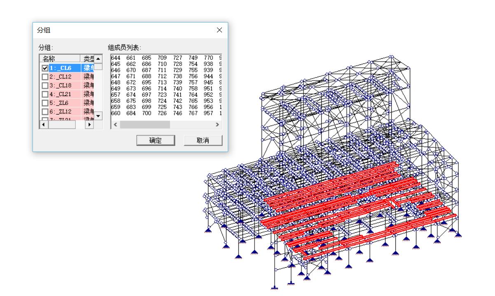This screenshot has width=495, height=296.
Task: Click member number 695
Action: (147, 83)
